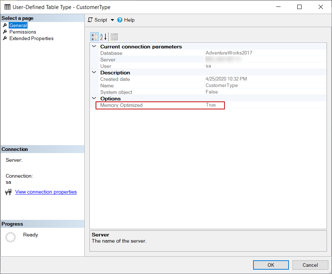Select the Memory Optimized property row
Viewport: 332px width, 274px height.
click(160, 105)
